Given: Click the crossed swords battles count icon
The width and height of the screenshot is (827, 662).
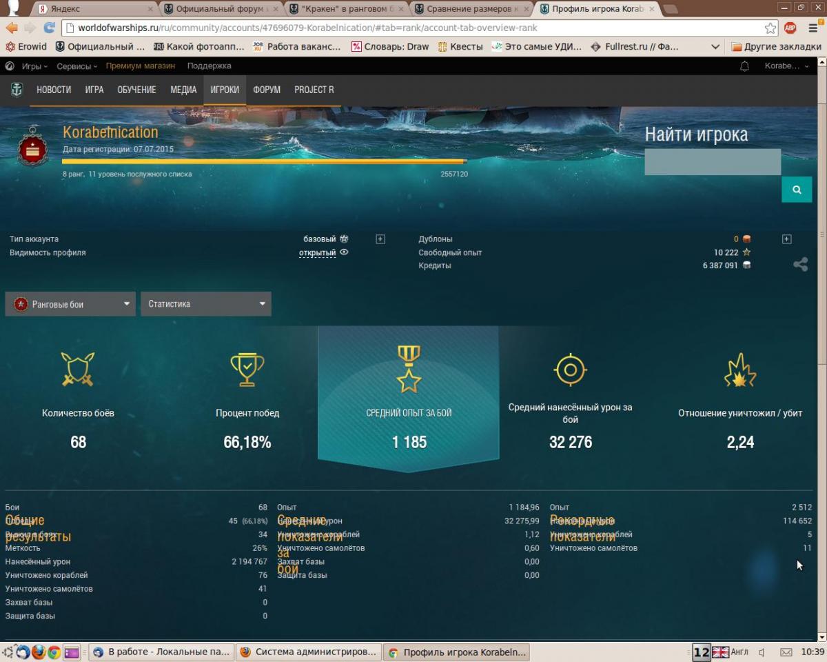Looking at the screenshot, I should [x=78, y=369].
